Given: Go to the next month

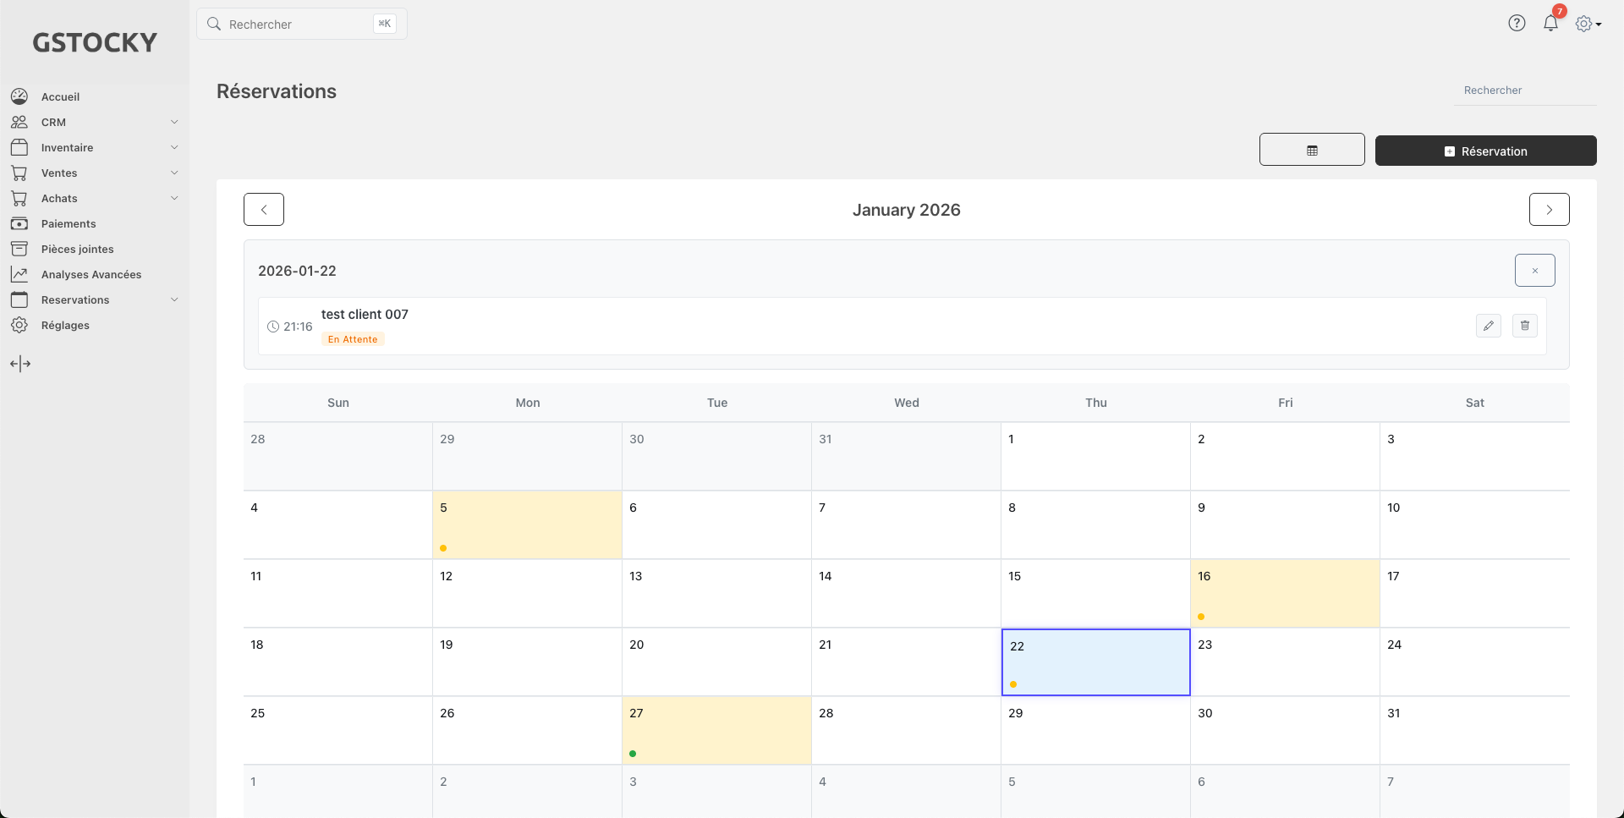Looking at the screenshot, I should click(1549, 210).
